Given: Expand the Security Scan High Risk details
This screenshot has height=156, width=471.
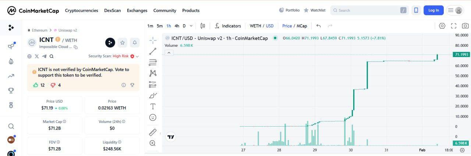Looking at the screenshot, I should (x=137, y=56).
